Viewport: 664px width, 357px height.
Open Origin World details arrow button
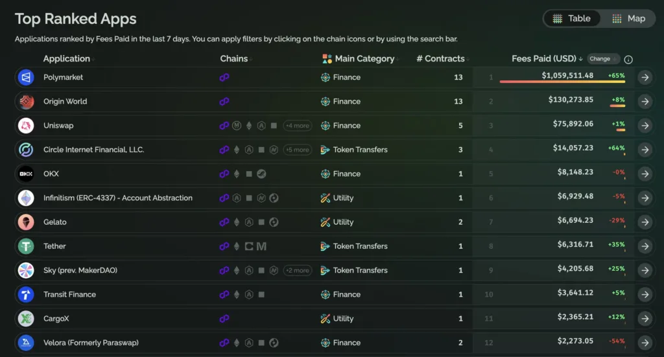point(645,102)
